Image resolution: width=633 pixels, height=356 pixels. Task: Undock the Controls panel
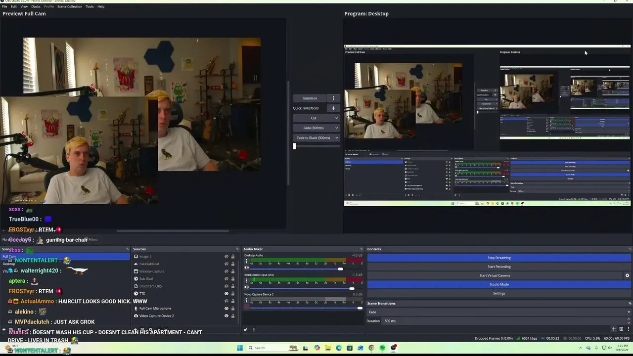point(630,249)
